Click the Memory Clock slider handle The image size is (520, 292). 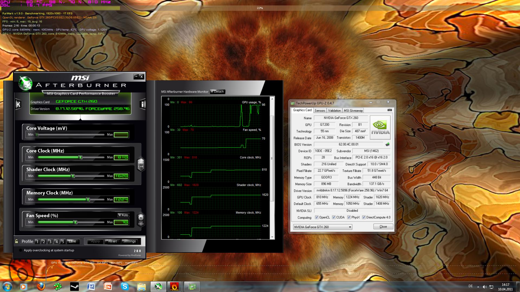pyautogui.click(x=88, y=199)
